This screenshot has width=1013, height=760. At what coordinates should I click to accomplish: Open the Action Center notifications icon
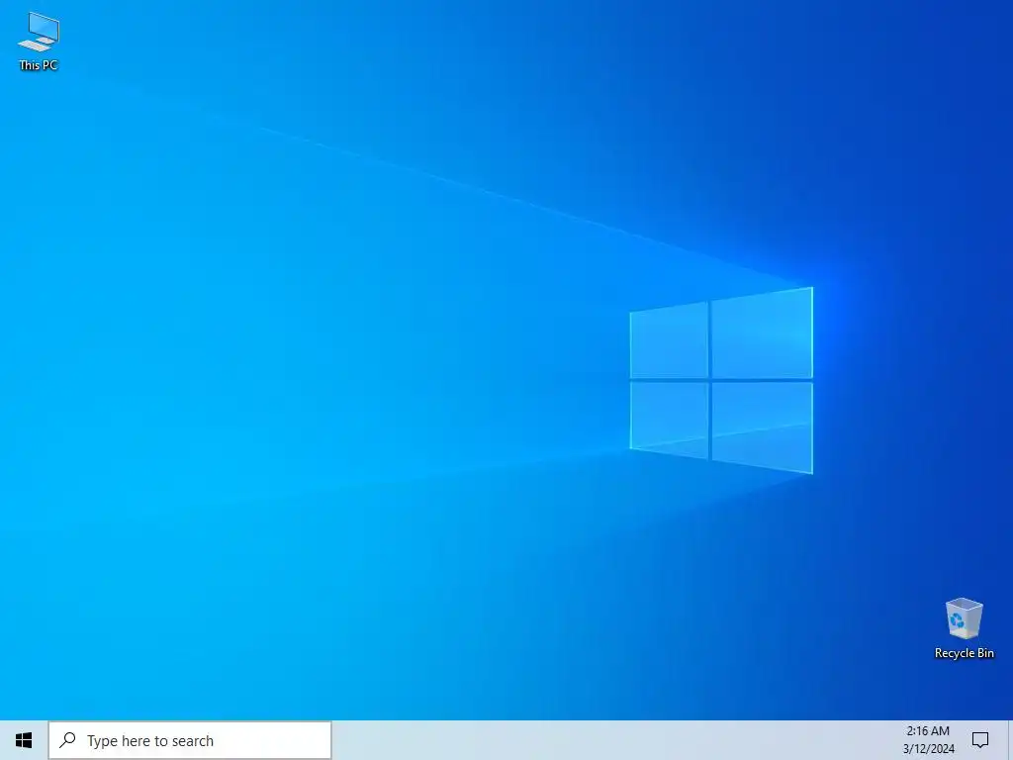(980, 740)
